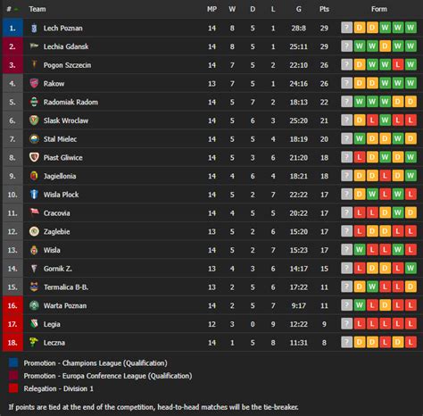Sort standings by MP column header

tap(211, 9)
